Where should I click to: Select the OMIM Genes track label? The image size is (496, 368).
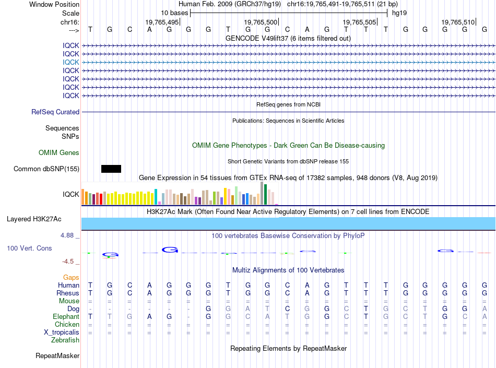pos(59,153)
